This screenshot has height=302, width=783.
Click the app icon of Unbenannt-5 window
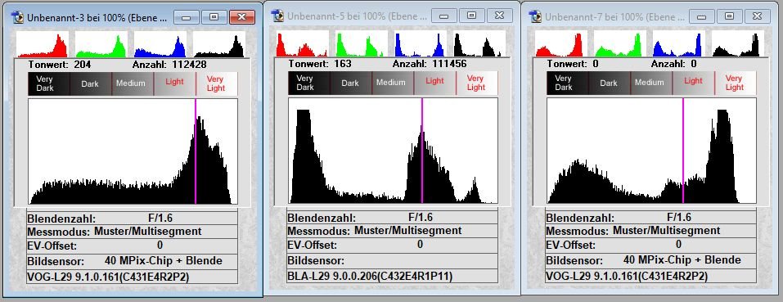(277, 16)
